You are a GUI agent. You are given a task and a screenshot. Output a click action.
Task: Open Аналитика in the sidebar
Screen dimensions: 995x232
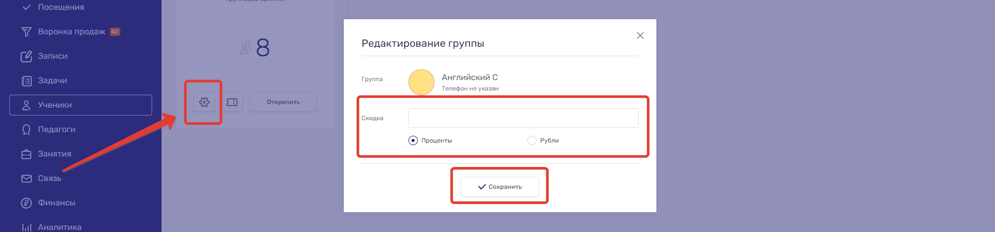pyautogui.click(x=59, y=227)
